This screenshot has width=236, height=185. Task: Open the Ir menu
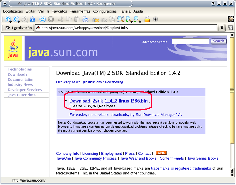48,11
